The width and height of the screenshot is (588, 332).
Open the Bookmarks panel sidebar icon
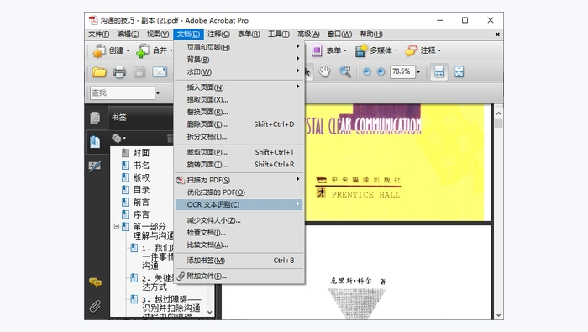(95, 142)
